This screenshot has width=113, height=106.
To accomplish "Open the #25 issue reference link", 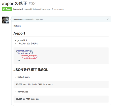I will click(x=19, y=26).
